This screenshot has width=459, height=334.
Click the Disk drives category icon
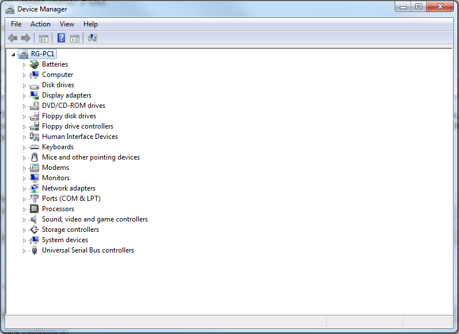pos(35,86)
